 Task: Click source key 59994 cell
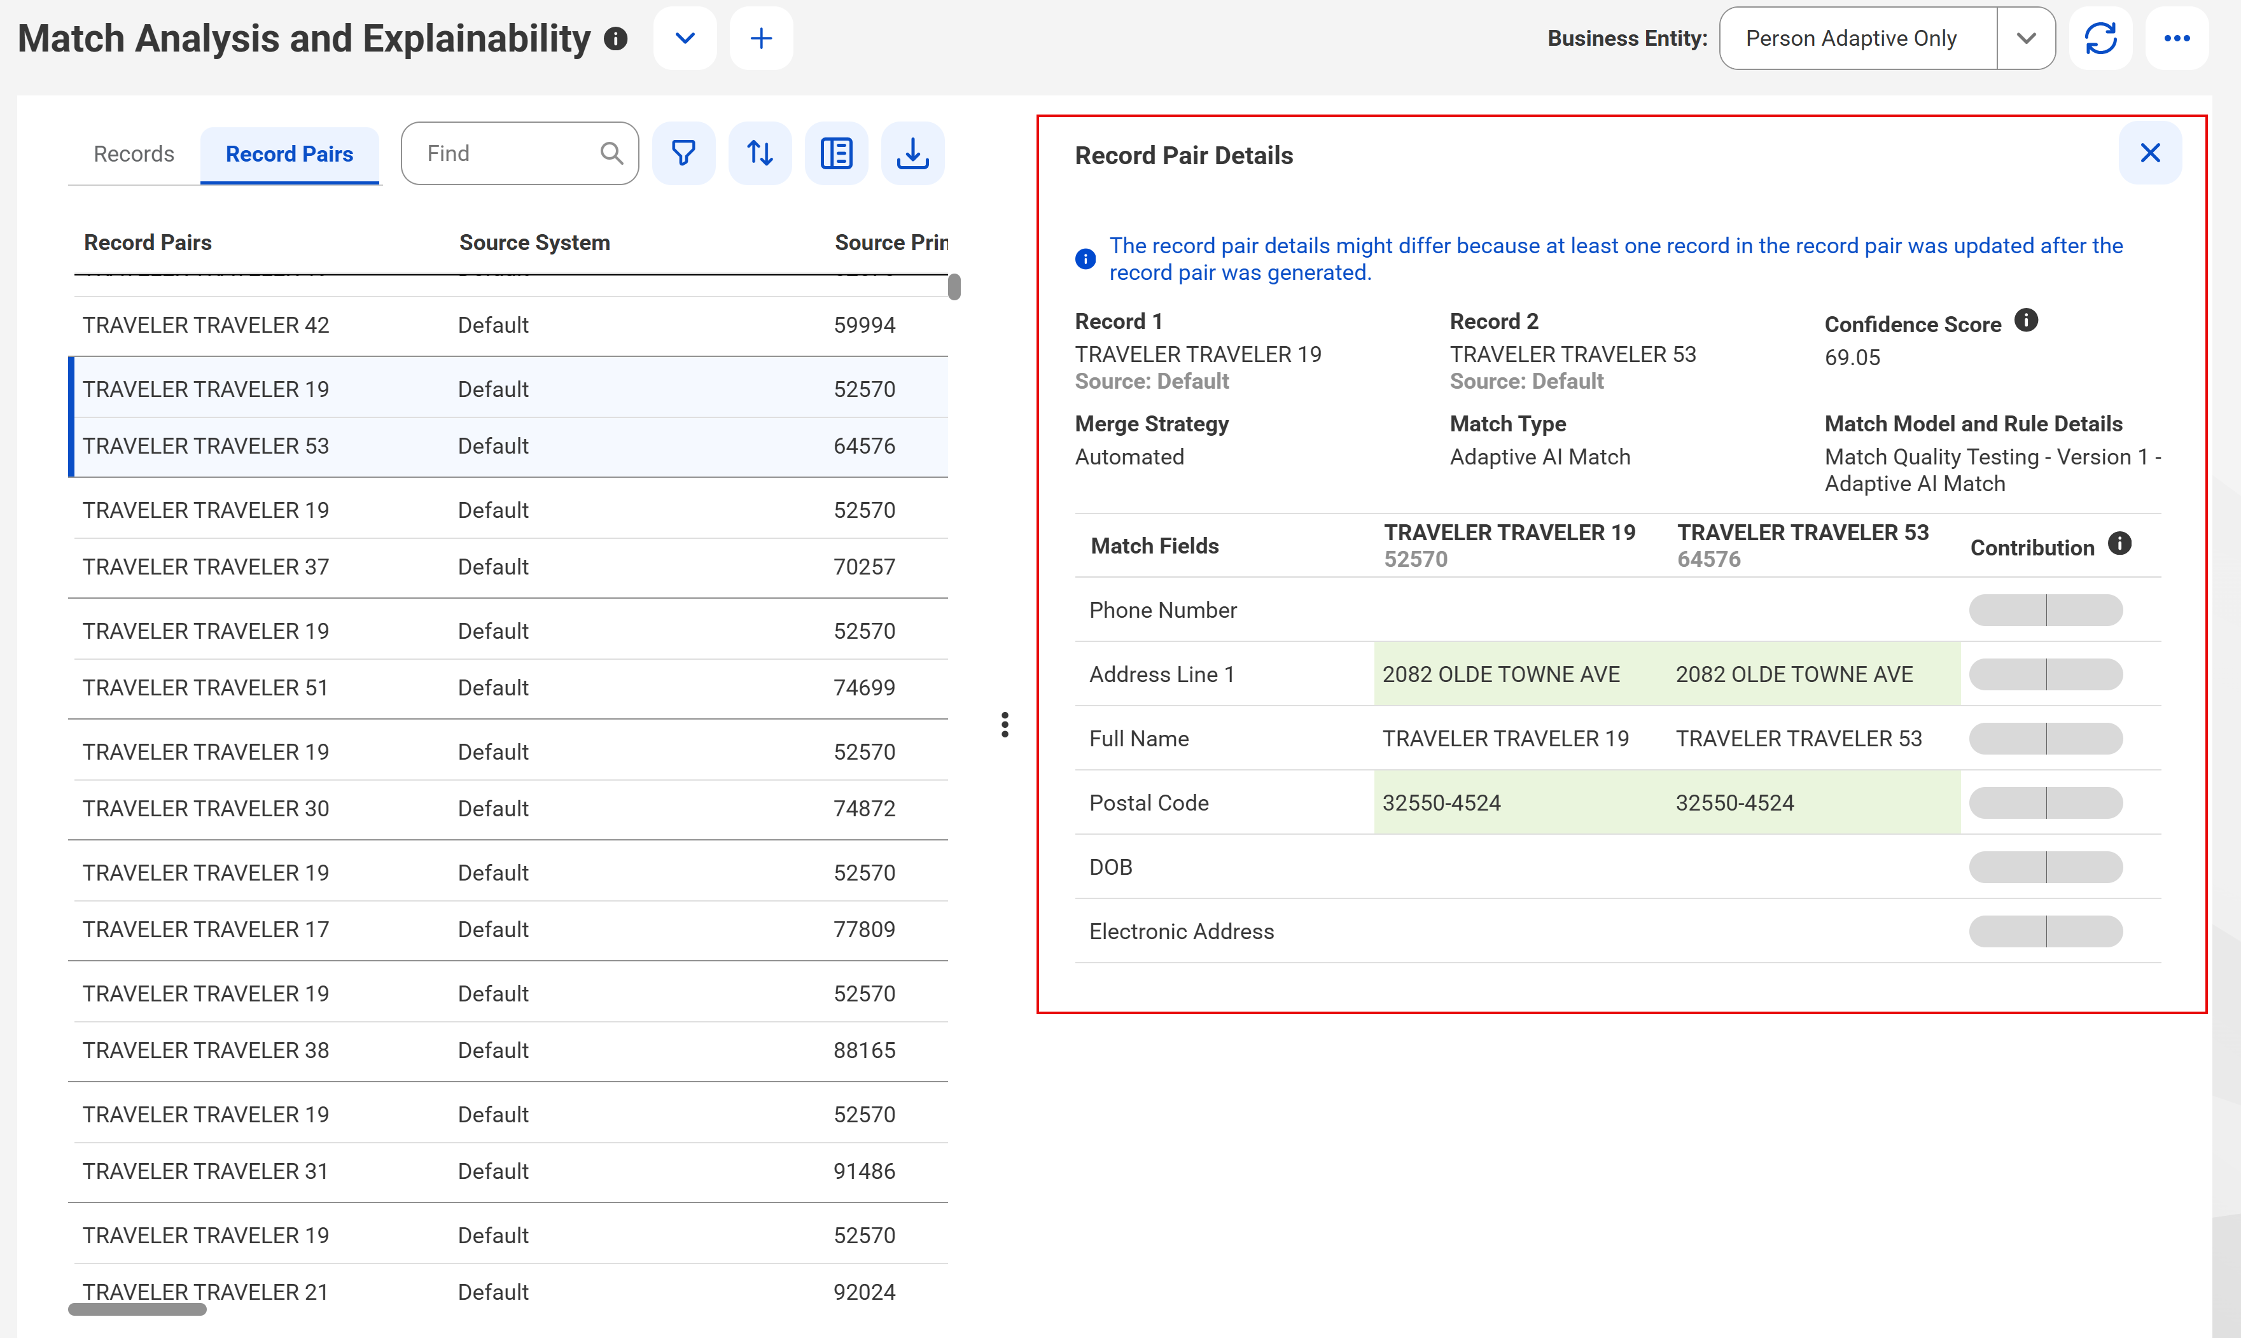(x=865, y=326)
